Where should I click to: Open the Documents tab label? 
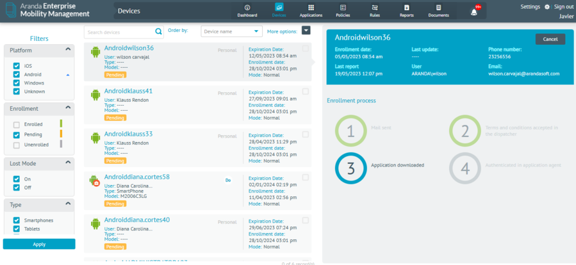(x=439, y=15)
